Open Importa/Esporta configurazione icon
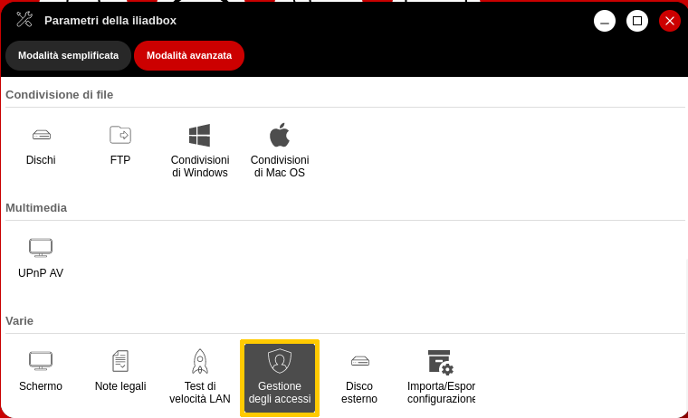Viewport: 688px width, 418px height. pyautogui.click(x=441, y=362)
